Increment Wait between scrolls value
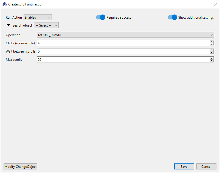 pyautogui.click(x=211, y=50)
